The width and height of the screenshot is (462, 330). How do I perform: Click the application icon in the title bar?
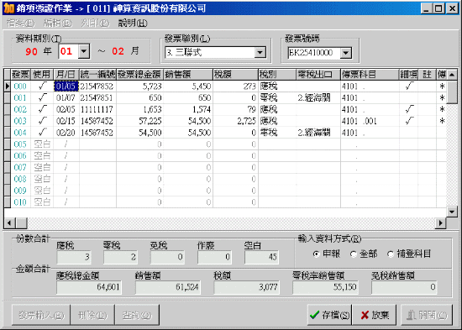click(x=8, y=8)
